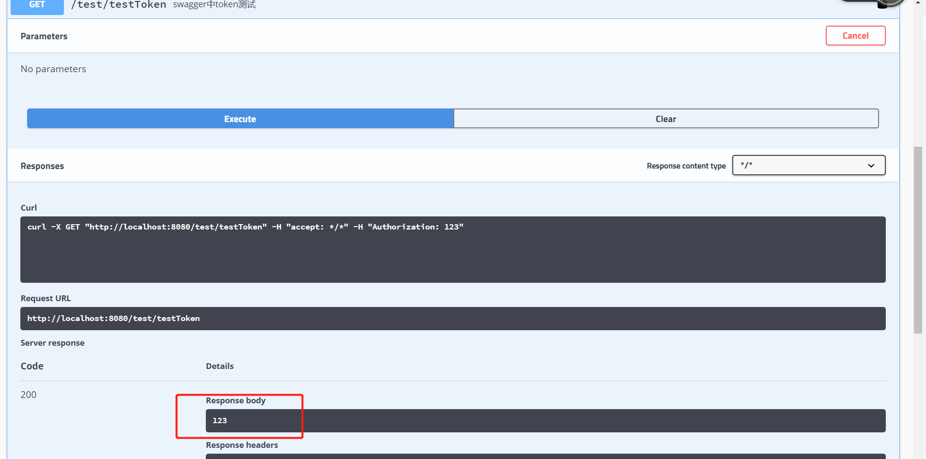Click the GET method badge
This screenshot has width=926, height=459.
37,6
